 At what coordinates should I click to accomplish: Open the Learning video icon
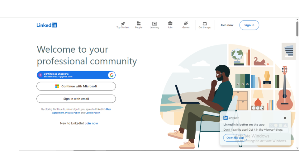[154, 24]
